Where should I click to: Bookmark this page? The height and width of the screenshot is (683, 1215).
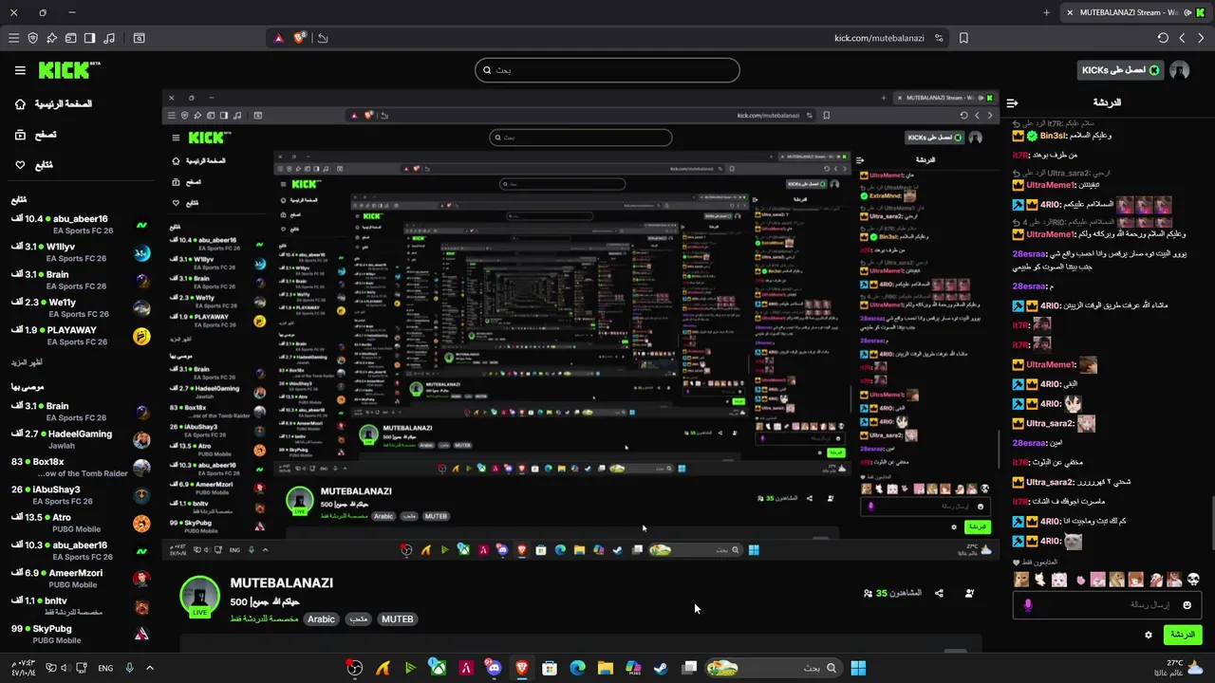pyautogui.click(x=963, y=38)
